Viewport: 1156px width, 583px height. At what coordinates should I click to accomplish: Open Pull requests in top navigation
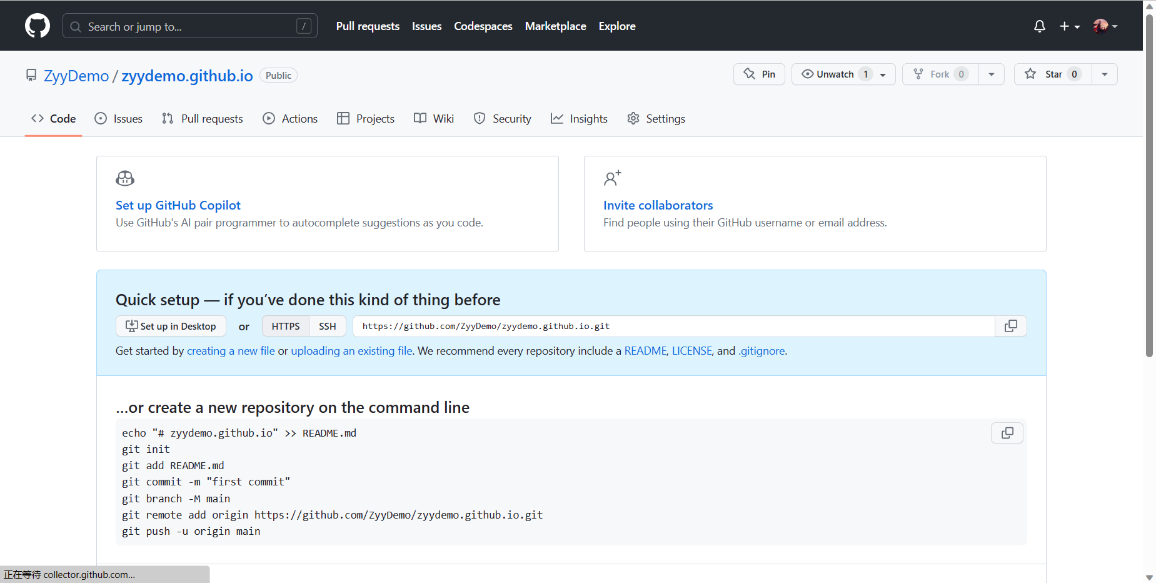point(368,26)
